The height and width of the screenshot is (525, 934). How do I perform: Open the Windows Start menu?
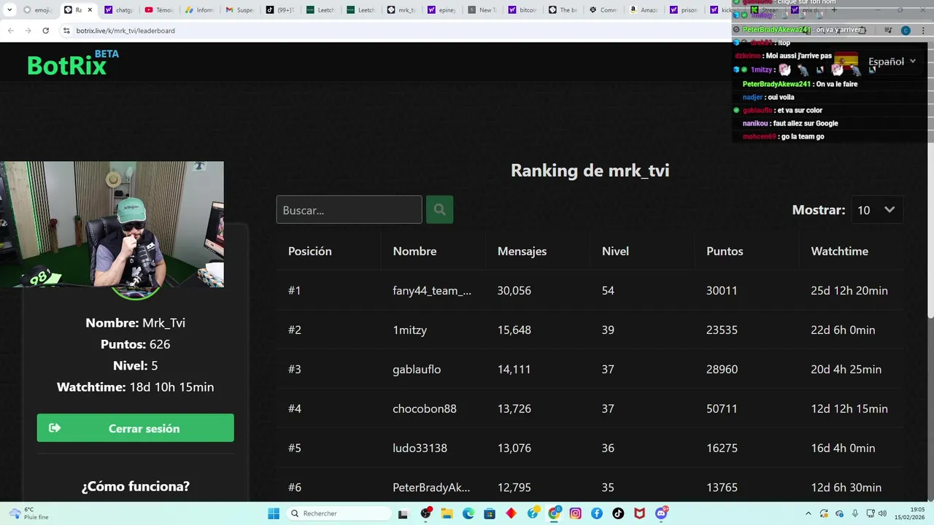click(x=274, y=513)
